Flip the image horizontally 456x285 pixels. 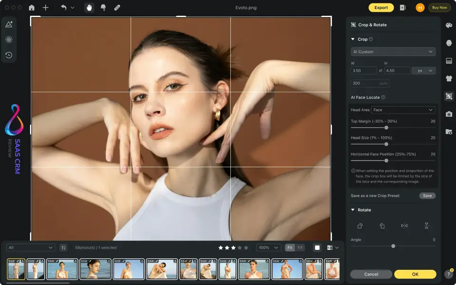pyautogui.click(x=404, y=226)
